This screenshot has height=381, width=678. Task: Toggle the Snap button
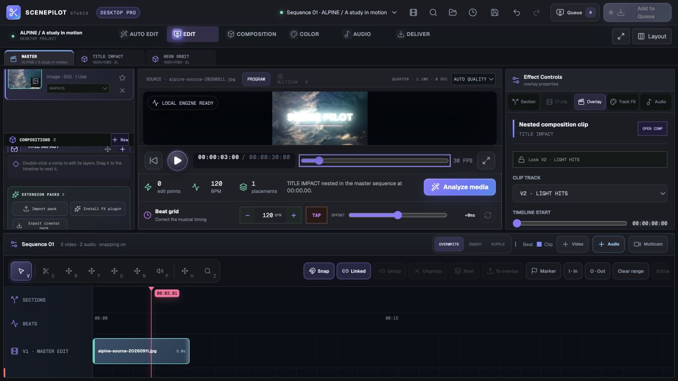coord(319,271)
